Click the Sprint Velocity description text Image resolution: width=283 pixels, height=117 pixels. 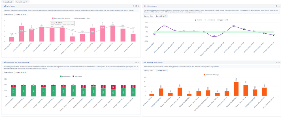69,10
